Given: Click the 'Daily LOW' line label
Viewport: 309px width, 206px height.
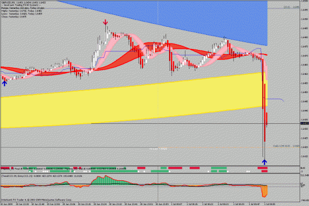Looking at the screenshot, I should coord(286,146).
